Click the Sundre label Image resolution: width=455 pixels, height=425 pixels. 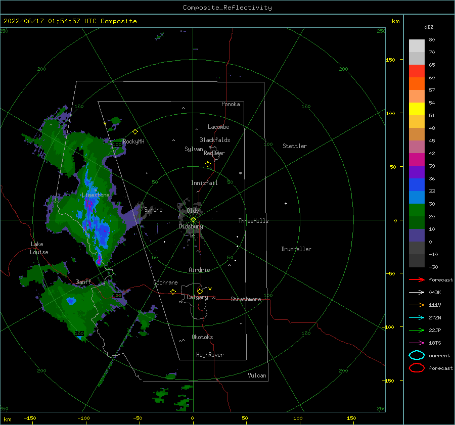click(x=153, y=210)
